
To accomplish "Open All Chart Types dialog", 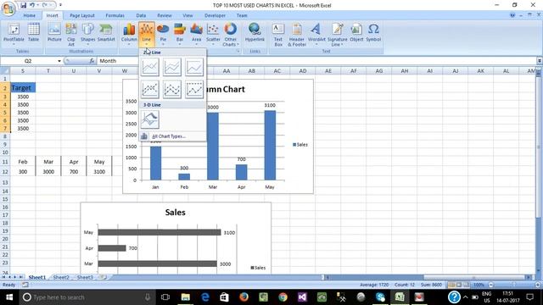I will (169, 136).
